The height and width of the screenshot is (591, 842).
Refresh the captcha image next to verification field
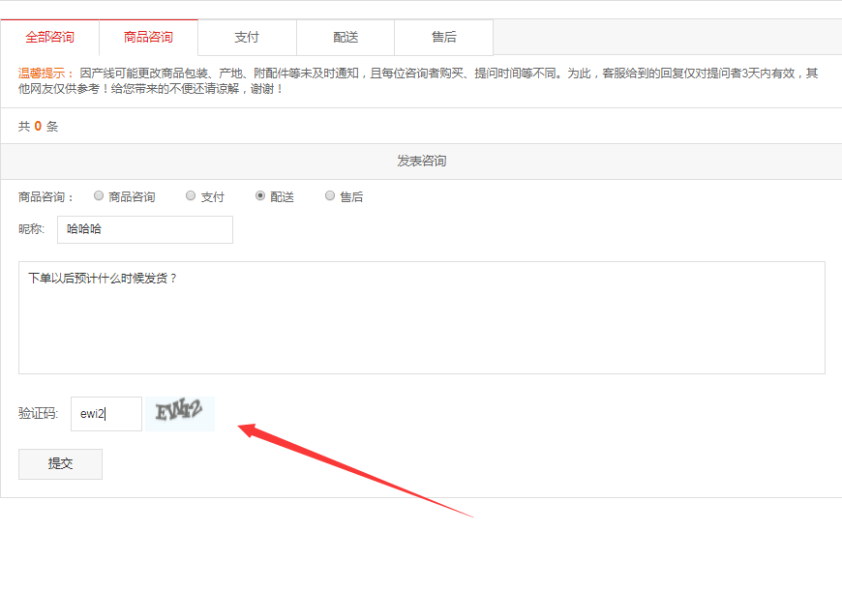click(179, 413)
